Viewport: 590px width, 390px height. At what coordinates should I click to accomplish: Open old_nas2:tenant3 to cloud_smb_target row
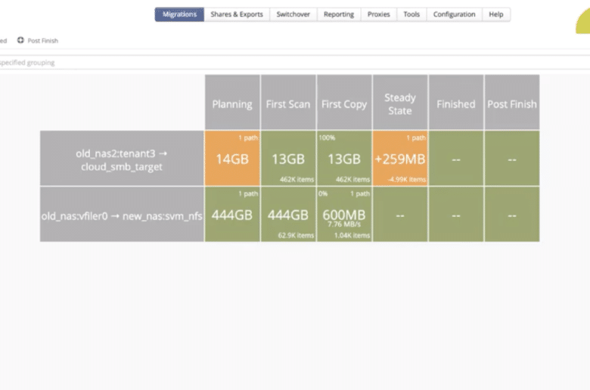[122, 158]
